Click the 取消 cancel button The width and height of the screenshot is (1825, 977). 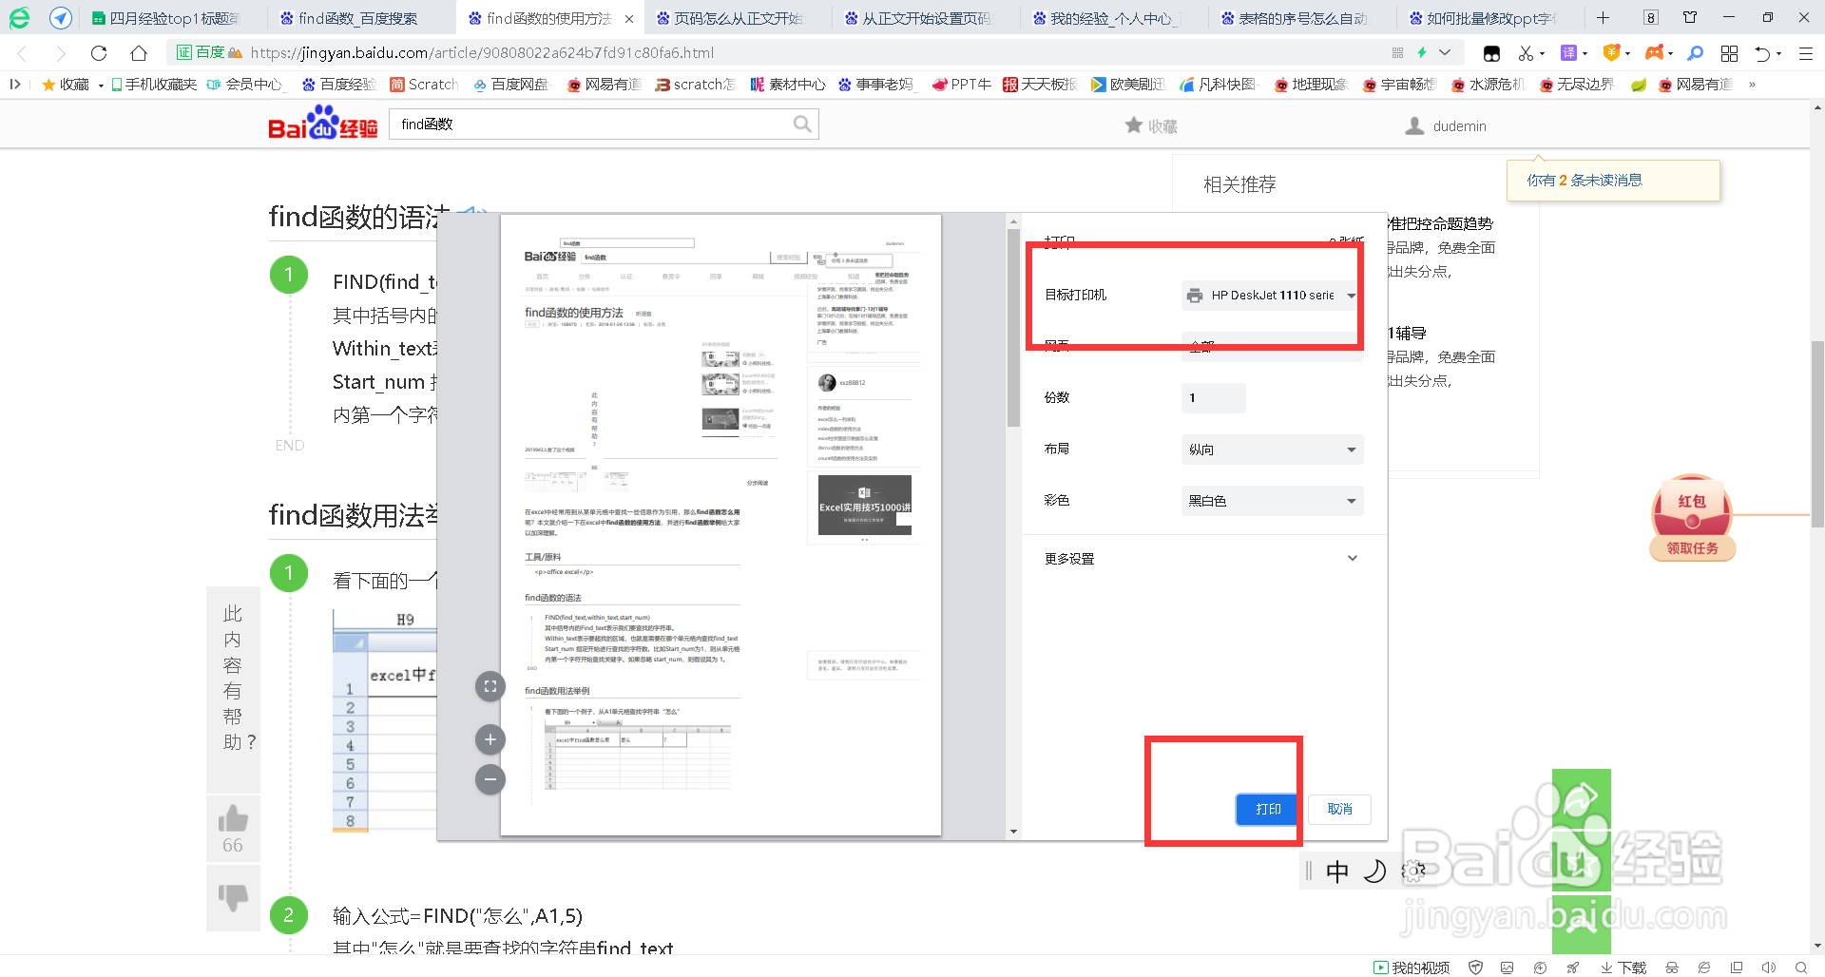[x=1339, y=809]
